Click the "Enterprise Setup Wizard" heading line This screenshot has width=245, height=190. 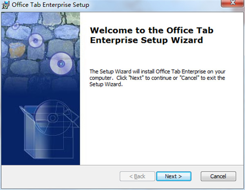147,40
